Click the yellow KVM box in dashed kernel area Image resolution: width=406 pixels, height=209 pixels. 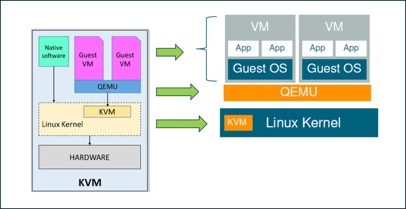click(x=107, y=112)
